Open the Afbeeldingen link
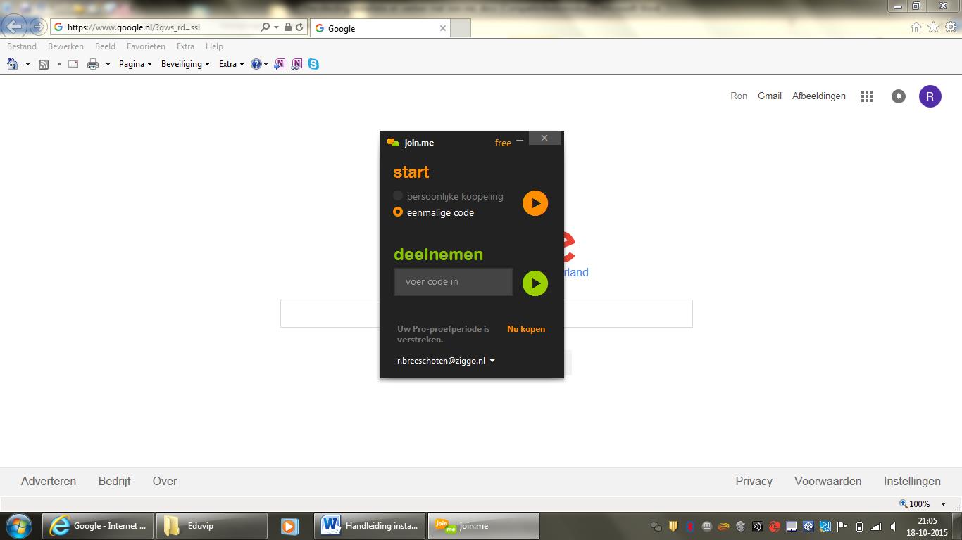962x540 pixels. [819, 96]
